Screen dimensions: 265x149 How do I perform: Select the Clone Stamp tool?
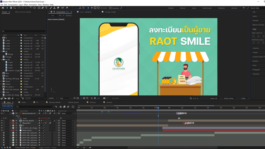point(54,8)
